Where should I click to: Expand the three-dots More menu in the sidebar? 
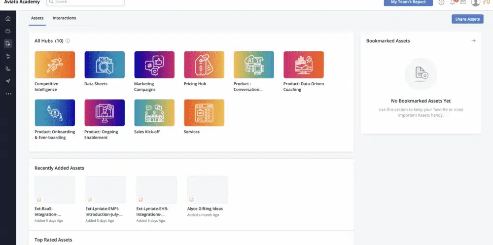tap(8, 94)
